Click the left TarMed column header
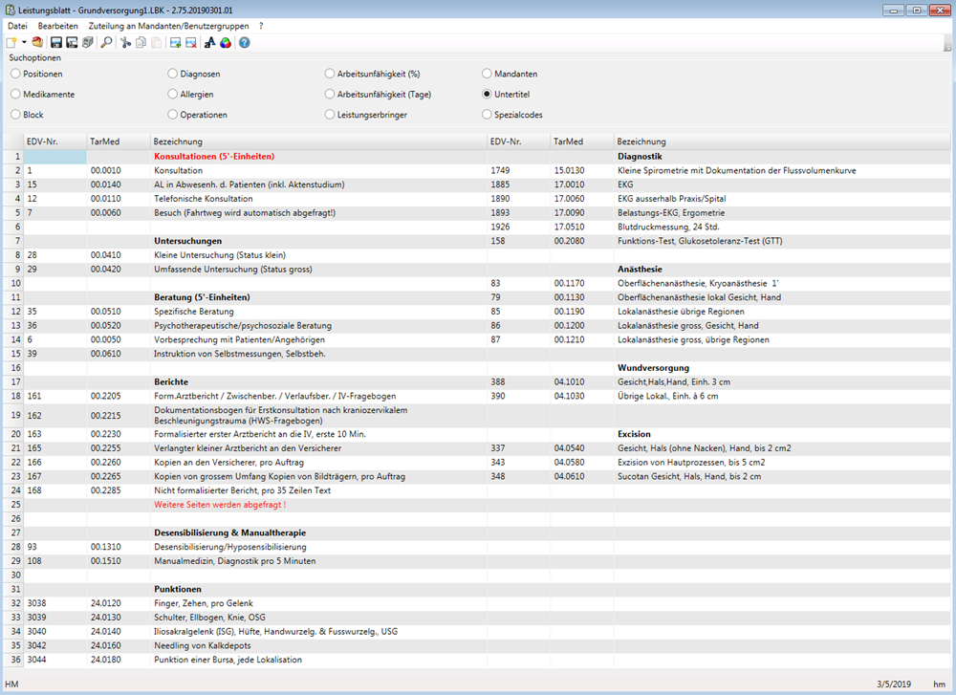The height and width of the screenshot is (695, 956). [119, 141]
